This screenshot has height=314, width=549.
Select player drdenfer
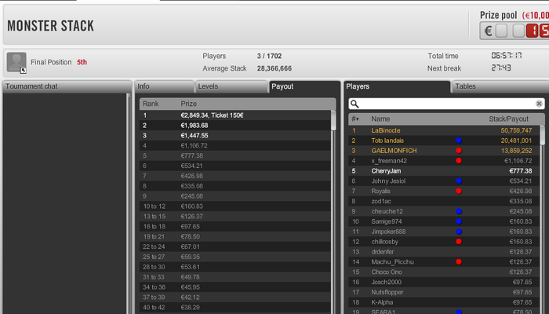point(445,252)
